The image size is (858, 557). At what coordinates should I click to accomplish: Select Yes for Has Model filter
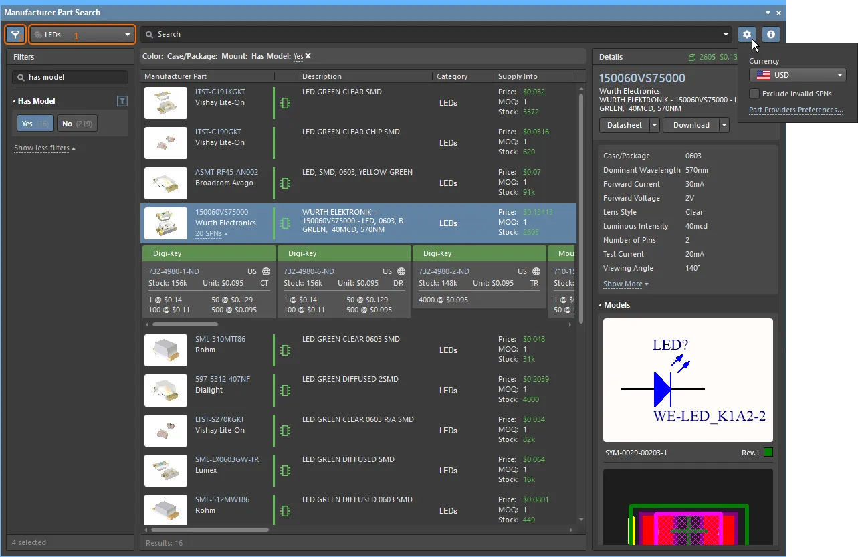(36, 124)
